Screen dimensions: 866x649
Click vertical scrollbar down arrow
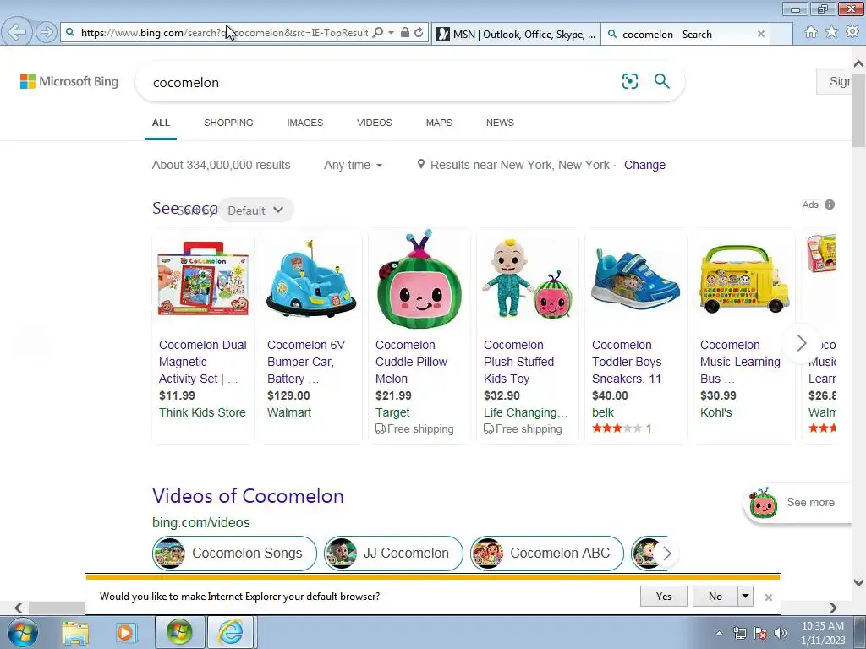point(859,582)
